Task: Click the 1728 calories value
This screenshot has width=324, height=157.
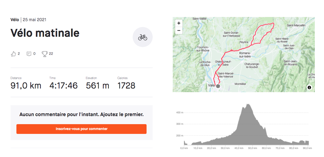Action: (126, 86)
